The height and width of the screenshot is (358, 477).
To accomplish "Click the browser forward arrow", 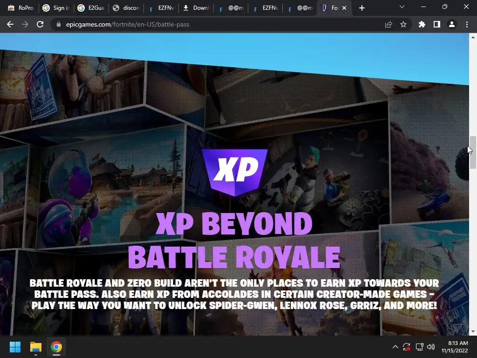I will 25,24.
